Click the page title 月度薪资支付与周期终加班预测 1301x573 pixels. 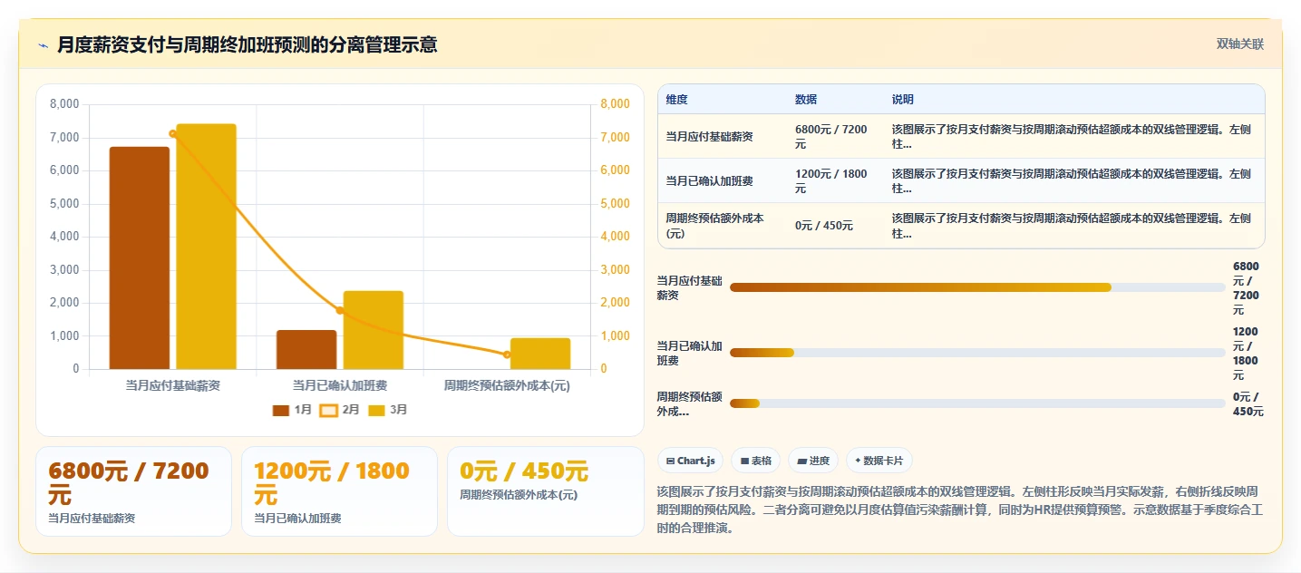click(248, 44)
